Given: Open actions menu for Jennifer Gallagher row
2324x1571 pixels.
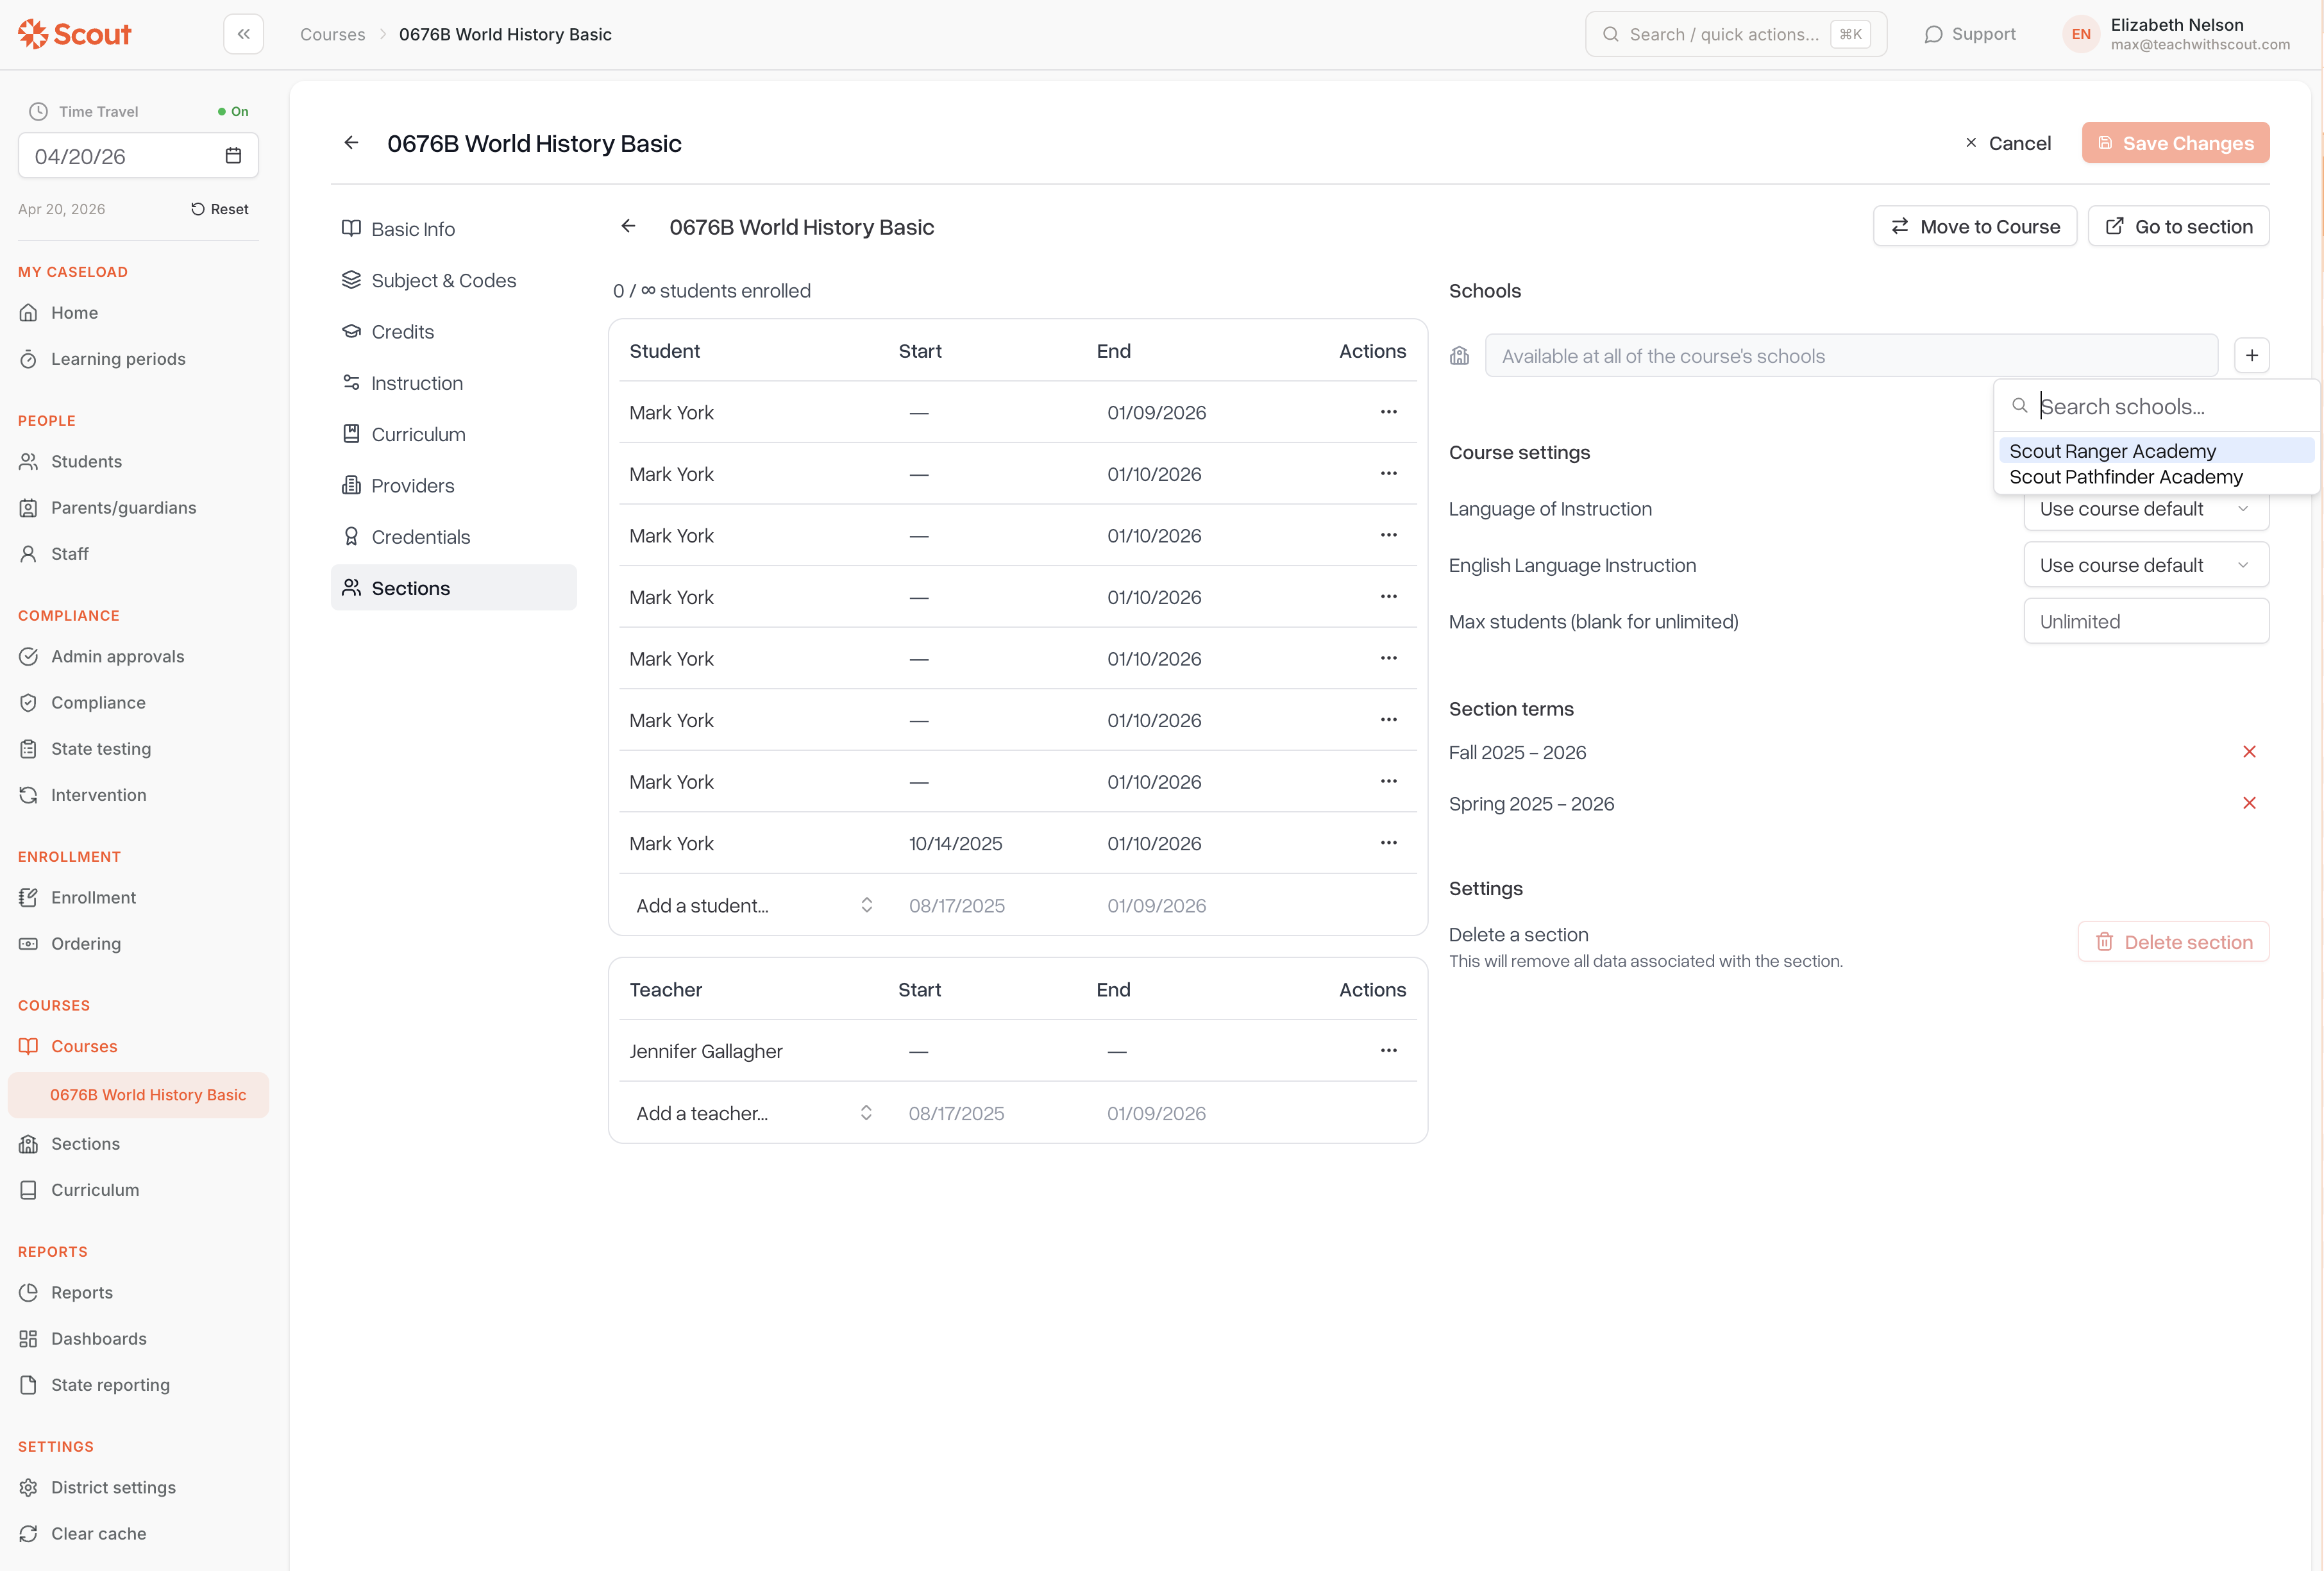Looking at the screenshot, I should click(x=1388, y=1050).
